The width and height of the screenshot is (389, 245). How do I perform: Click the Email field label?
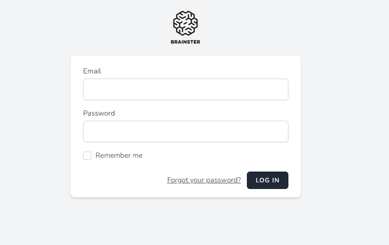coord(92,71)
